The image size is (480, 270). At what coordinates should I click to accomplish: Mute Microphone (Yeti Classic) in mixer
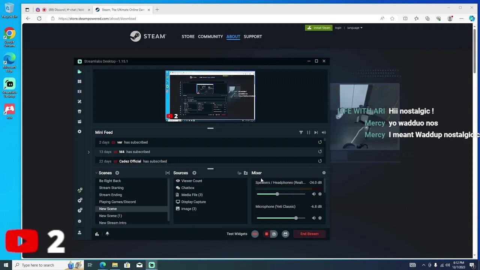pyautogui.click(x=314, y=218)
